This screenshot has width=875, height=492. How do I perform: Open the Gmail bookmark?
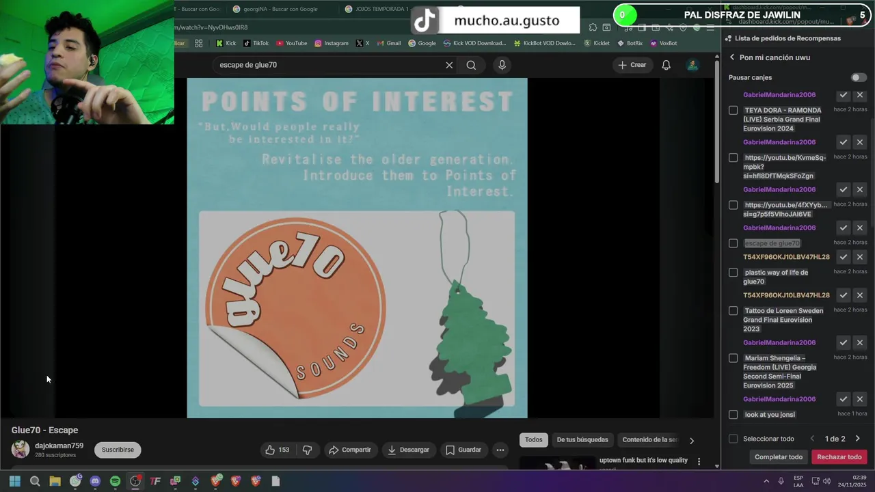(x=388, y=43)
